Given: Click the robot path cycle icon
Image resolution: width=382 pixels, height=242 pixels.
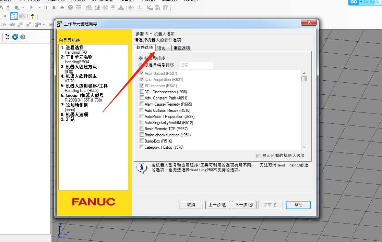Looking at the screenshot, I should pos(97,8).
